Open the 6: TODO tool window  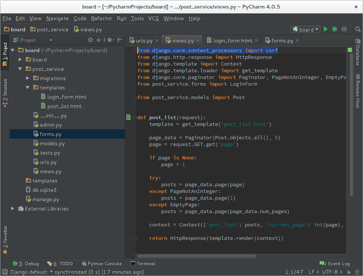point(60,263)
